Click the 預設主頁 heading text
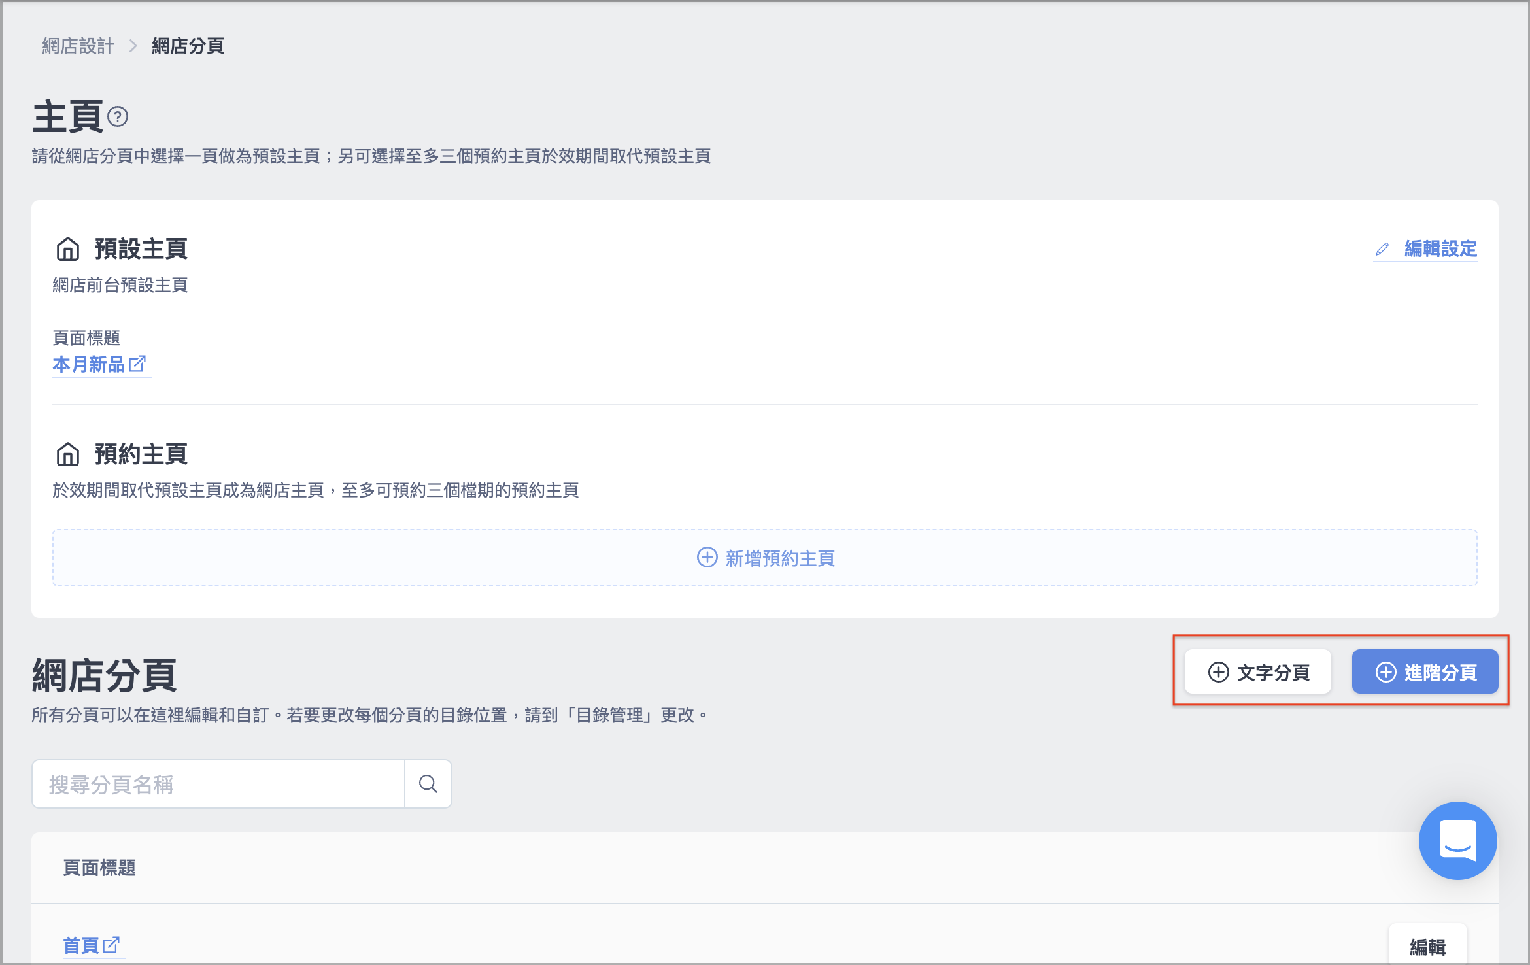The width and height of the screenshot is (1530, 965). point(141,248)
